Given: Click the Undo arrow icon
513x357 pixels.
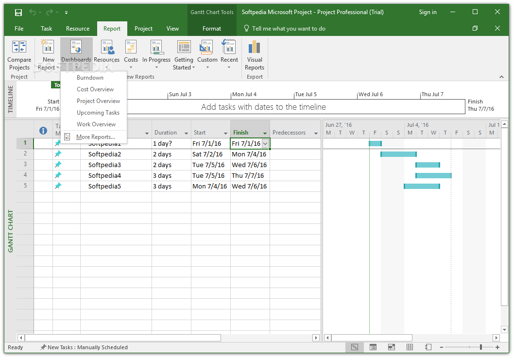Looking at the screenshot, I should pos(33,13).
